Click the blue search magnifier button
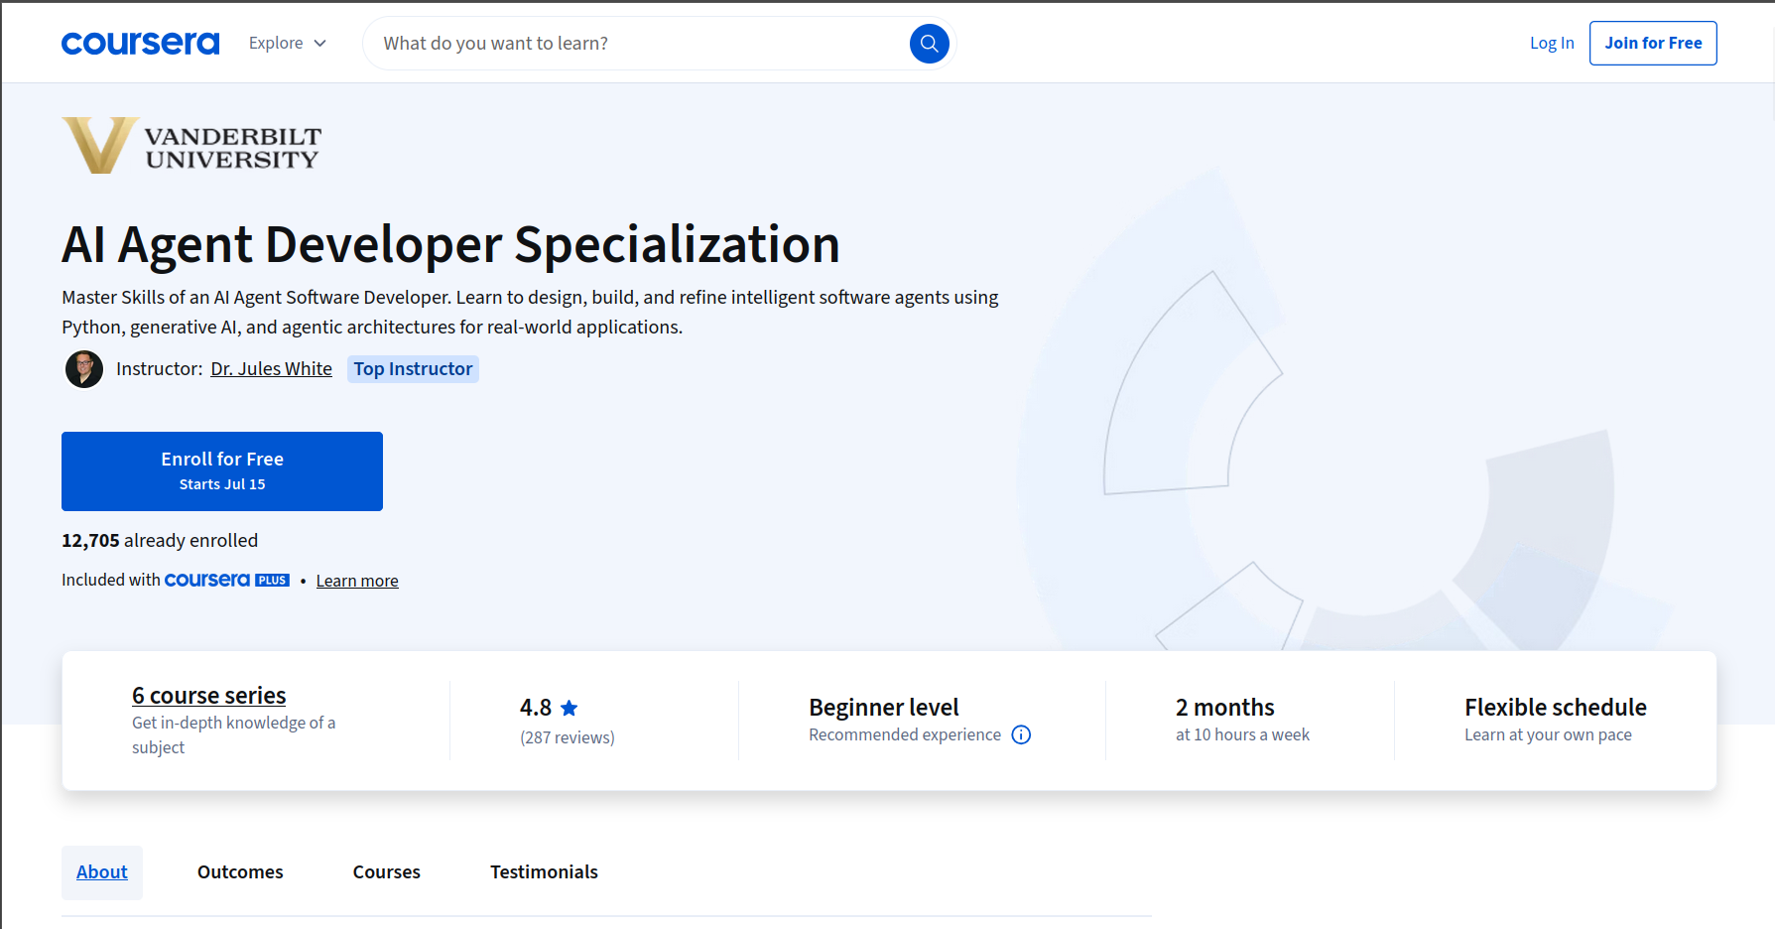Screen dimensions: 1775x929 [930, 44]
